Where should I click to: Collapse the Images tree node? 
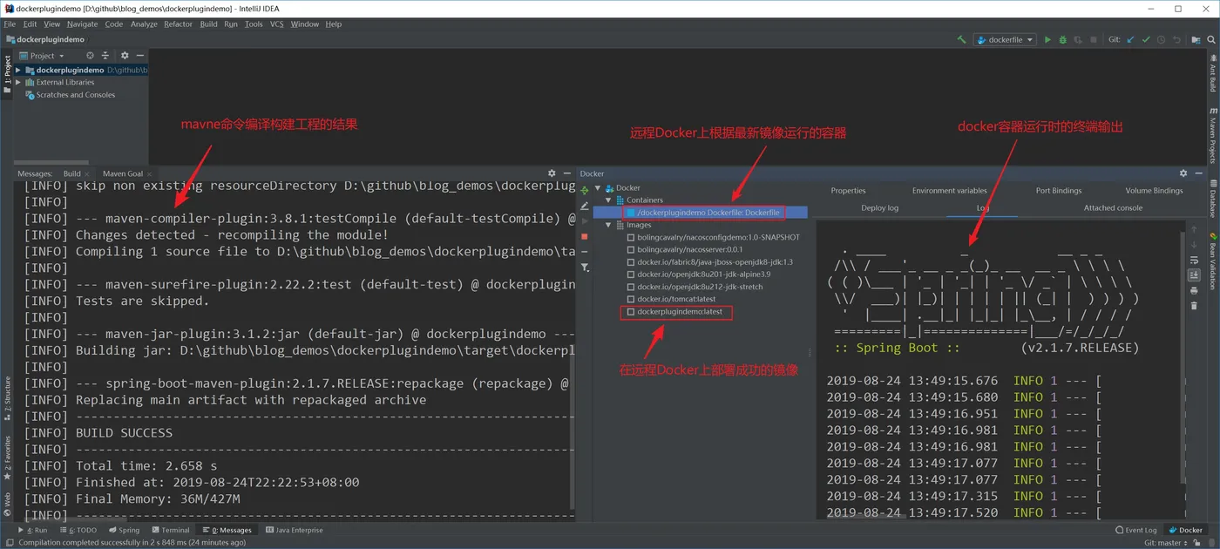point(608,225)
